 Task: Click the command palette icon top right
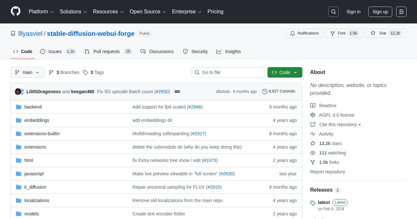coord(401,11)
